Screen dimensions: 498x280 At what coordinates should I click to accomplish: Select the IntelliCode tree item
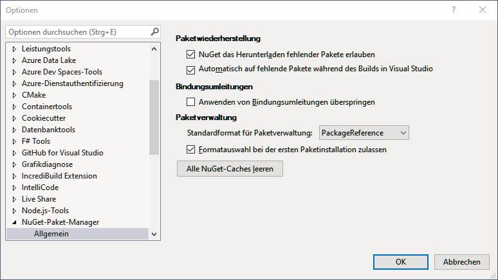tap(40, 188)
